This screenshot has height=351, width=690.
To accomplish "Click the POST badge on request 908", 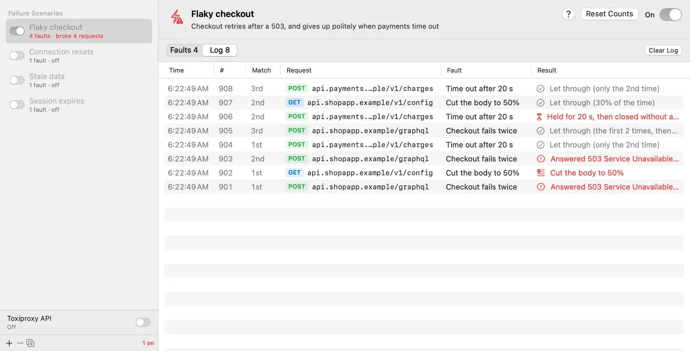I will click(x=297, y=88).
